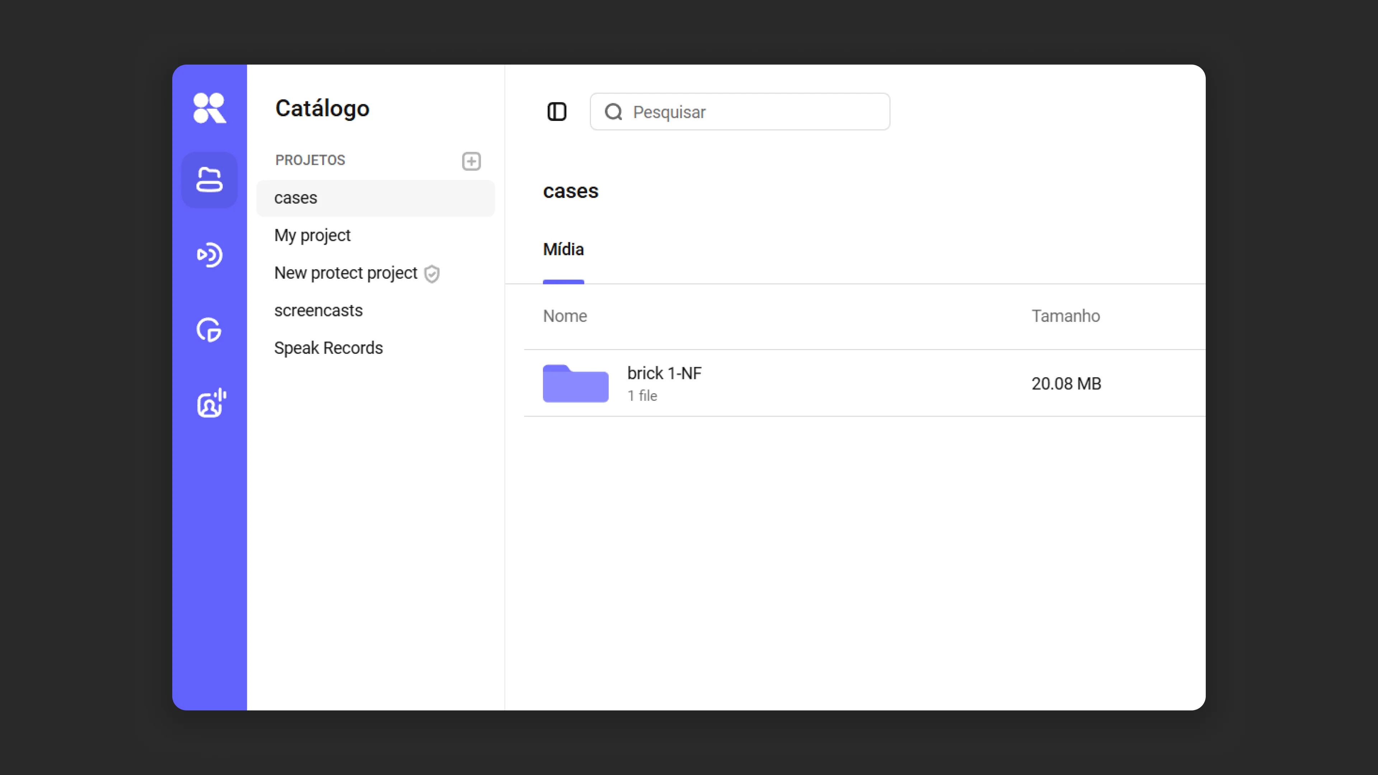The height and width of the screenshot is (775, 1378).
Task: Switch to the Mídia tab
Action: [563, 249]
